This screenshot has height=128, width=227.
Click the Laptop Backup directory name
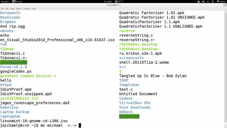pyautogui.click(x=15, y=112)
